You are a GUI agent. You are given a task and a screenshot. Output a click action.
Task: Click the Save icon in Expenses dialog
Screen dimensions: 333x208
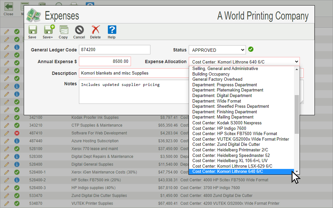pos(32,30)
